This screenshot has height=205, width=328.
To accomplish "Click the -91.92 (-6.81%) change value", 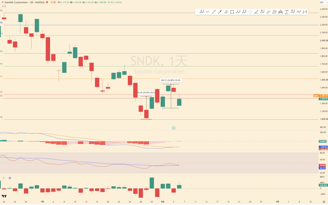I will pyautogui.click(x=114, y=2).
